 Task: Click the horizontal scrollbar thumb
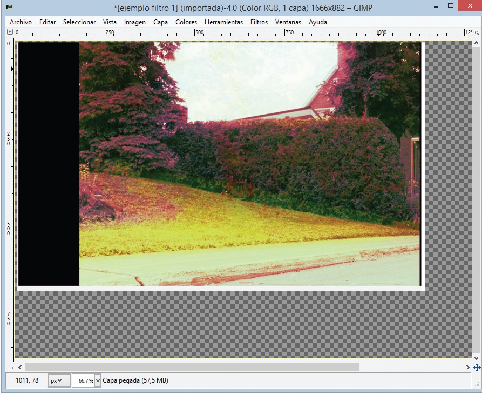click(192, 367)
